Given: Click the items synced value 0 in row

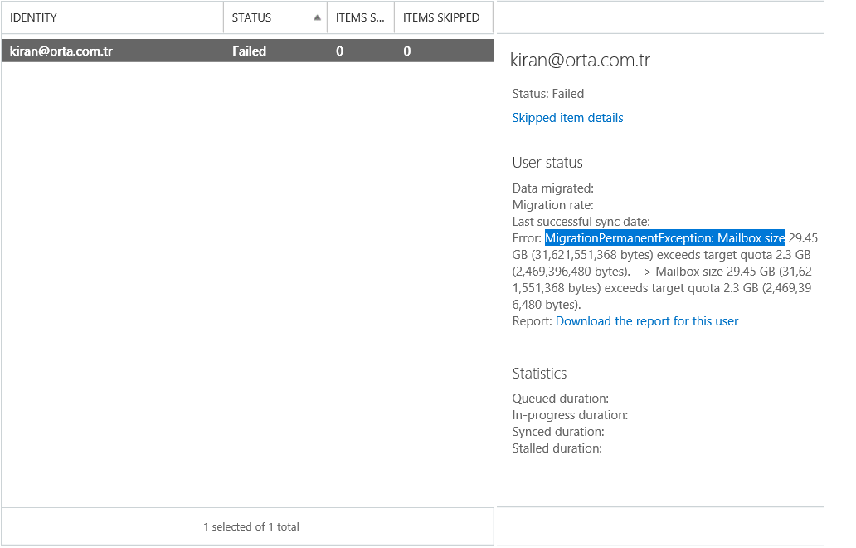Looking at the screenshot, I should pos(339,51).
